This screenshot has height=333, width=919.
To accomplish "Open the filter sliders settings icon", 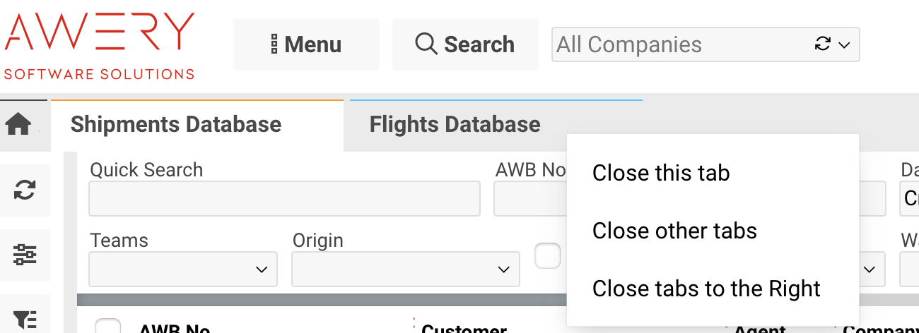I will (25, 255).
